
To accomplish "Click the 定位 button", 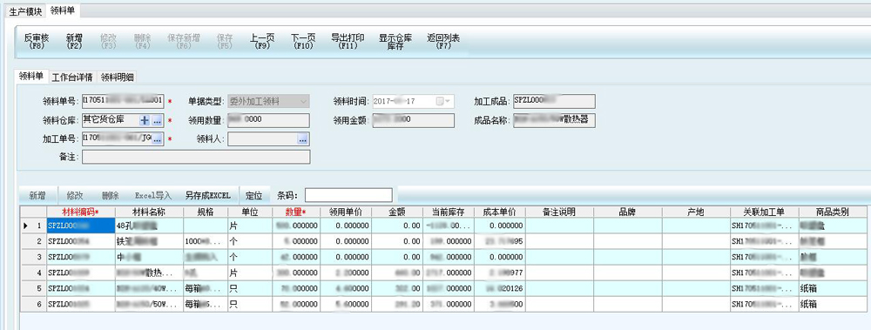I will [x=253, y=196].
